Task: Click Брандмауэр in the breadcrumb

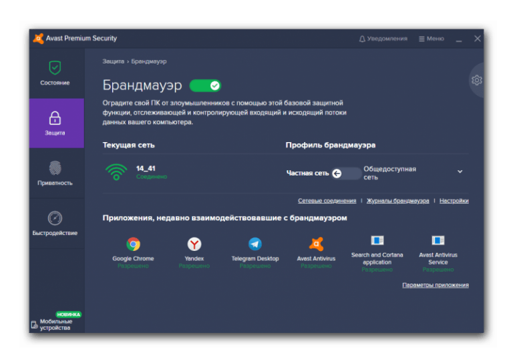Action: click(149, 61)
